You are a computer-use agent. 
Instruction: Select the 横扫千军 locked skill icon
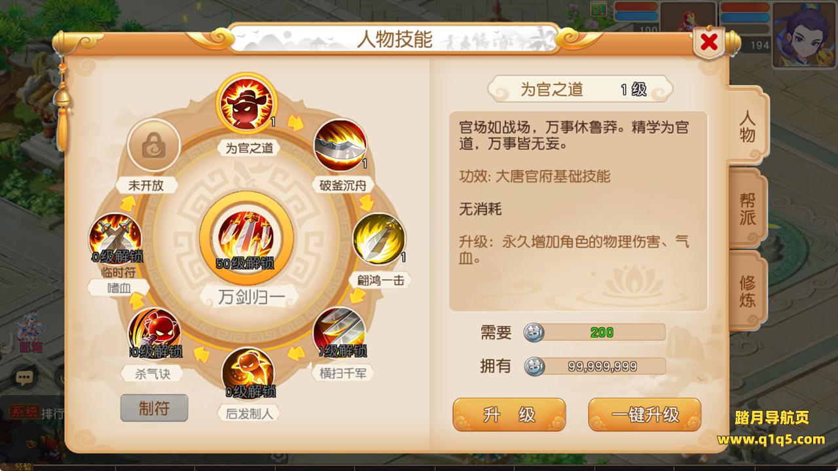(339, 332)
